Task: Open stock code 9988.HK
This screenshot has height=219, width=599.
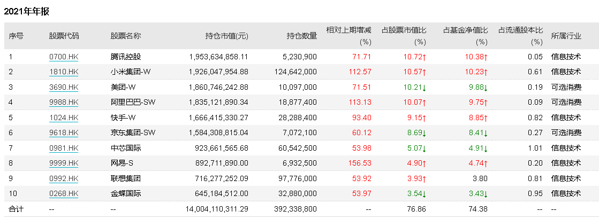Action: pos(64,102)
